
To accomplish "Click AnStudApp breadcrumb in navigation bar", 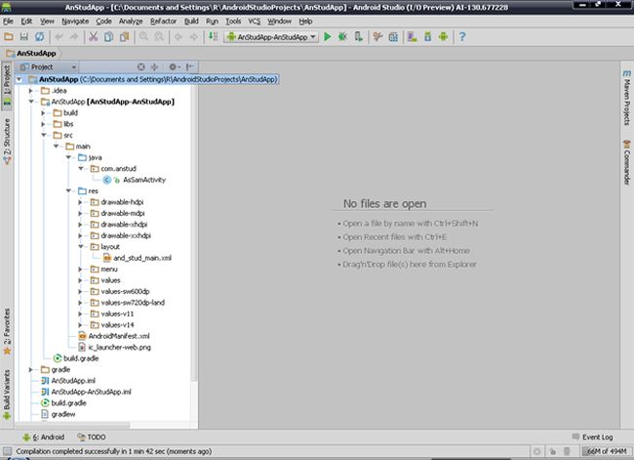I will click(x=31, y=53).
